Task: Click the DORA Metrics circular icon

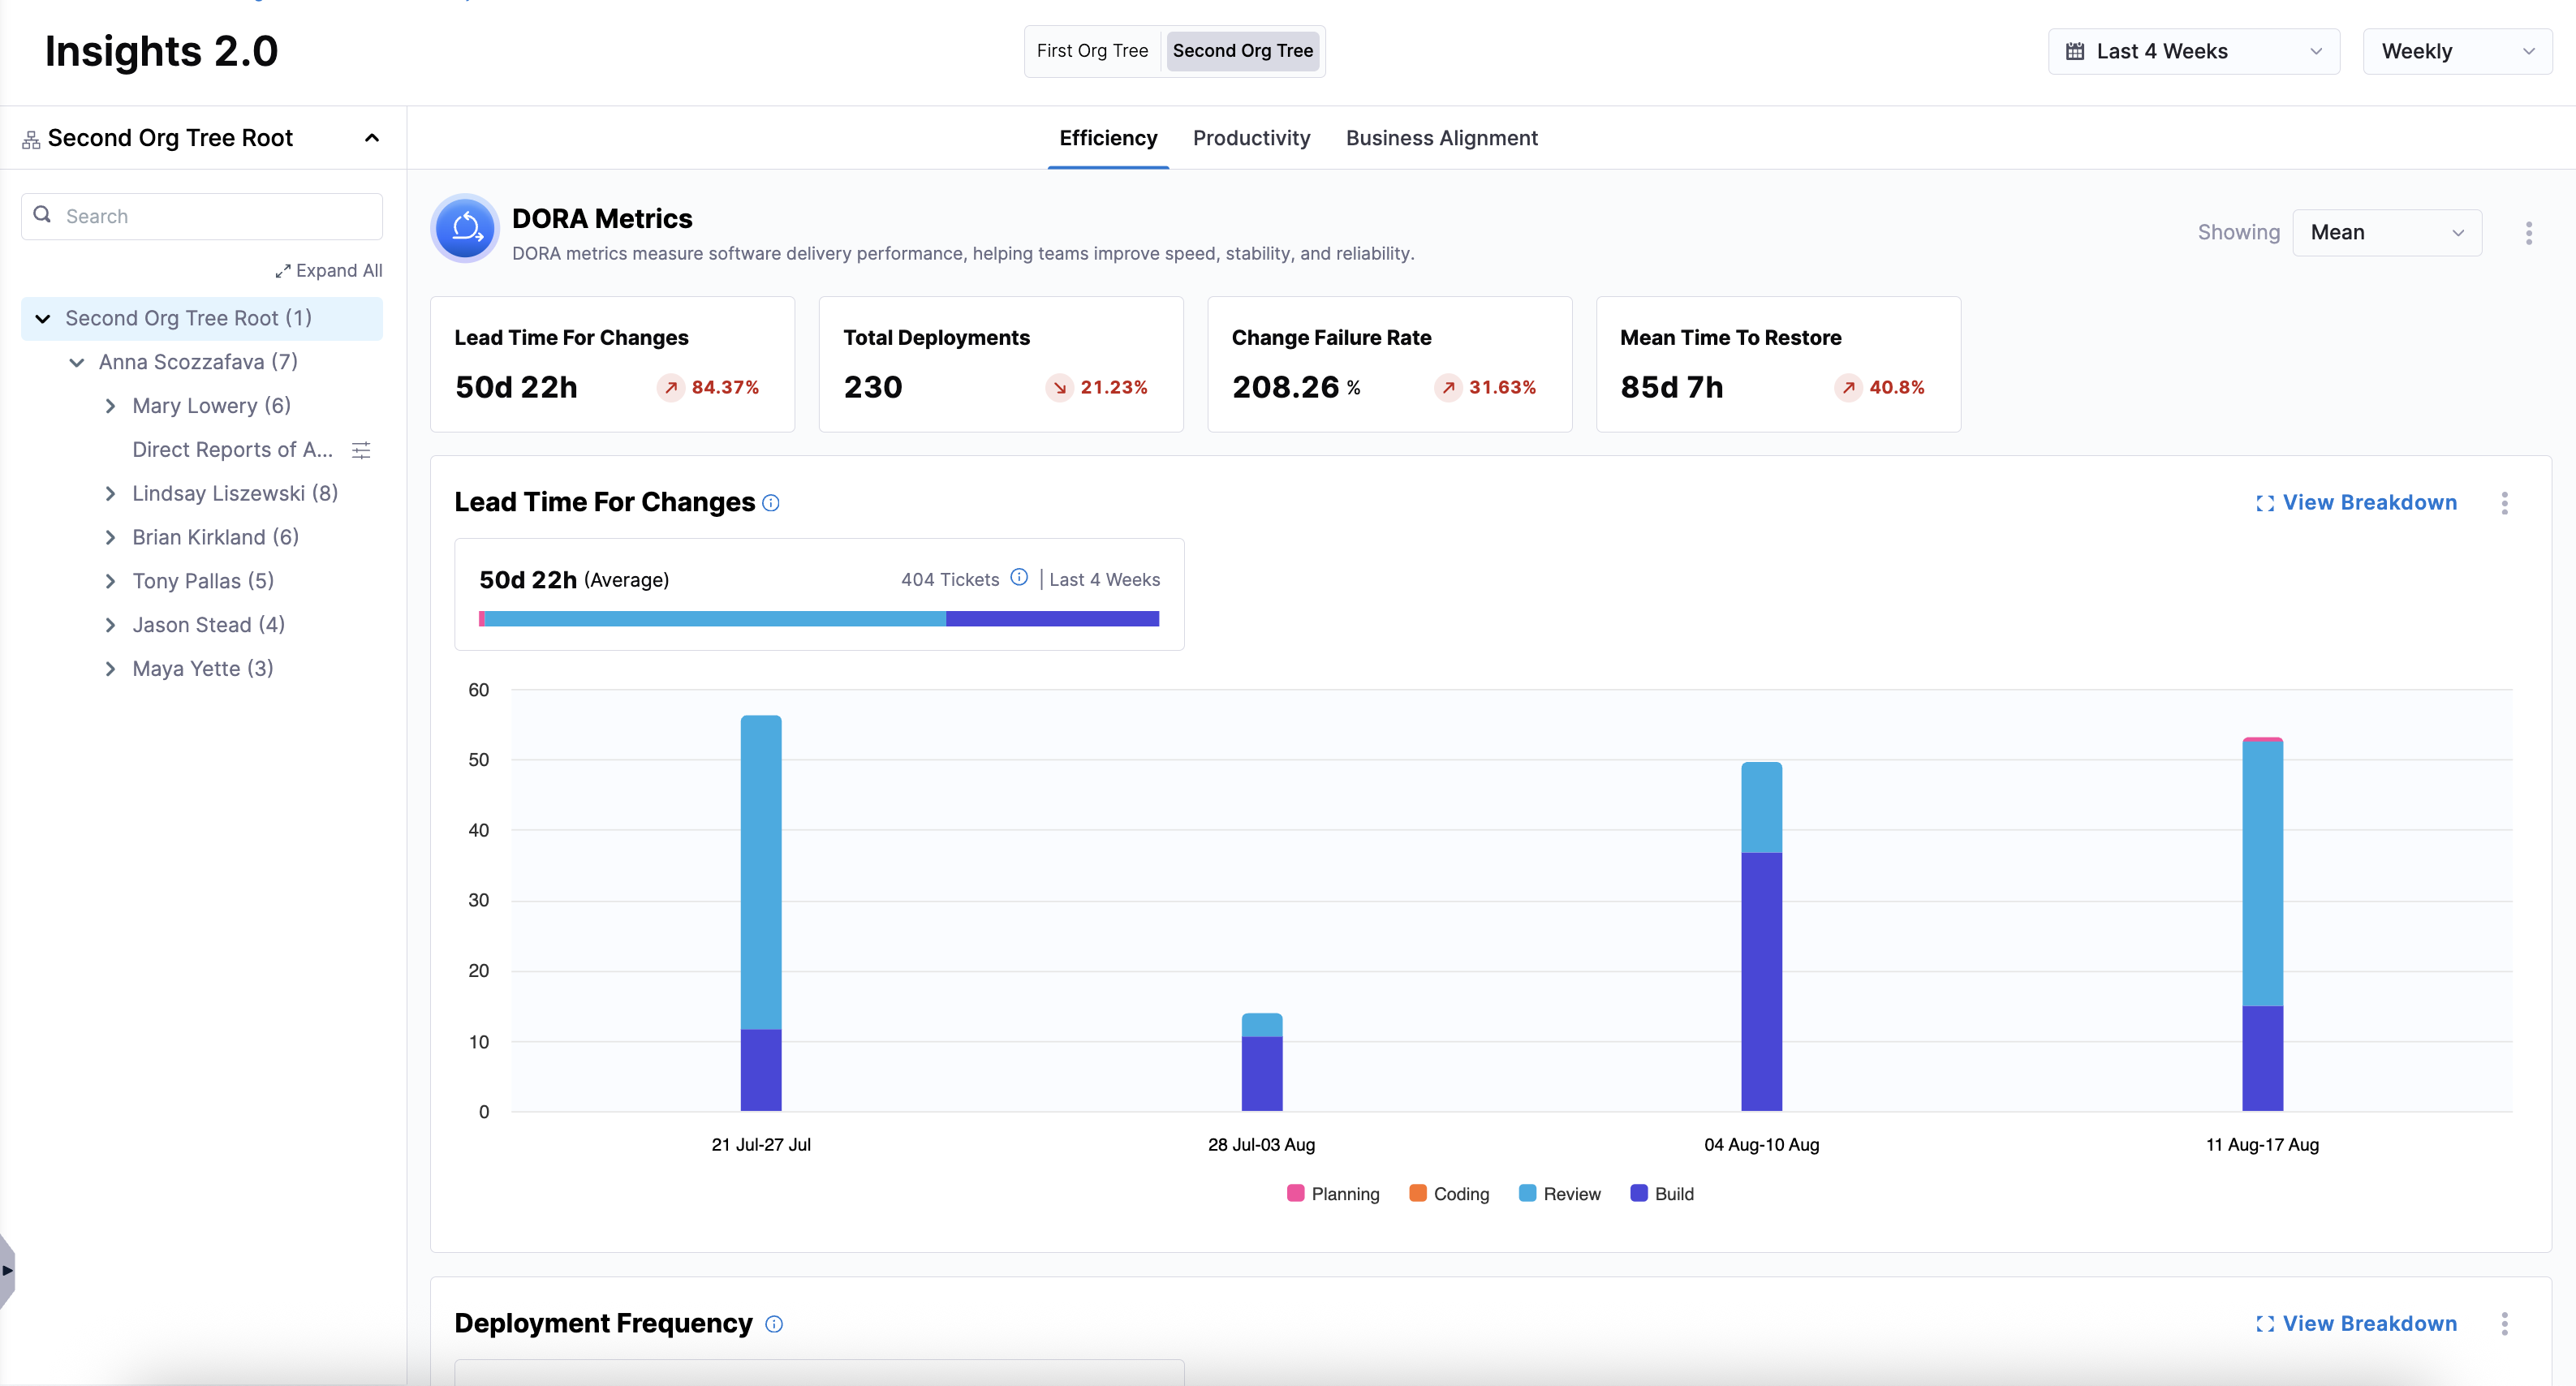Action: 465,229
